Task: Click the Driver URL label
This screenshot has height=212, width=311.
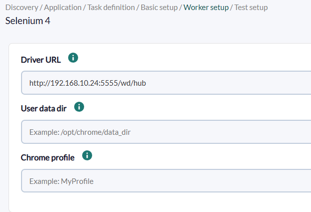Action: 41,60
